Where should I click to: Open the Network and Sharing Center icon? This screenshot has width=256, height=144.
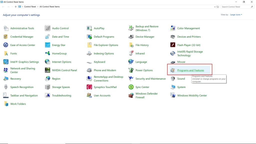6,70
